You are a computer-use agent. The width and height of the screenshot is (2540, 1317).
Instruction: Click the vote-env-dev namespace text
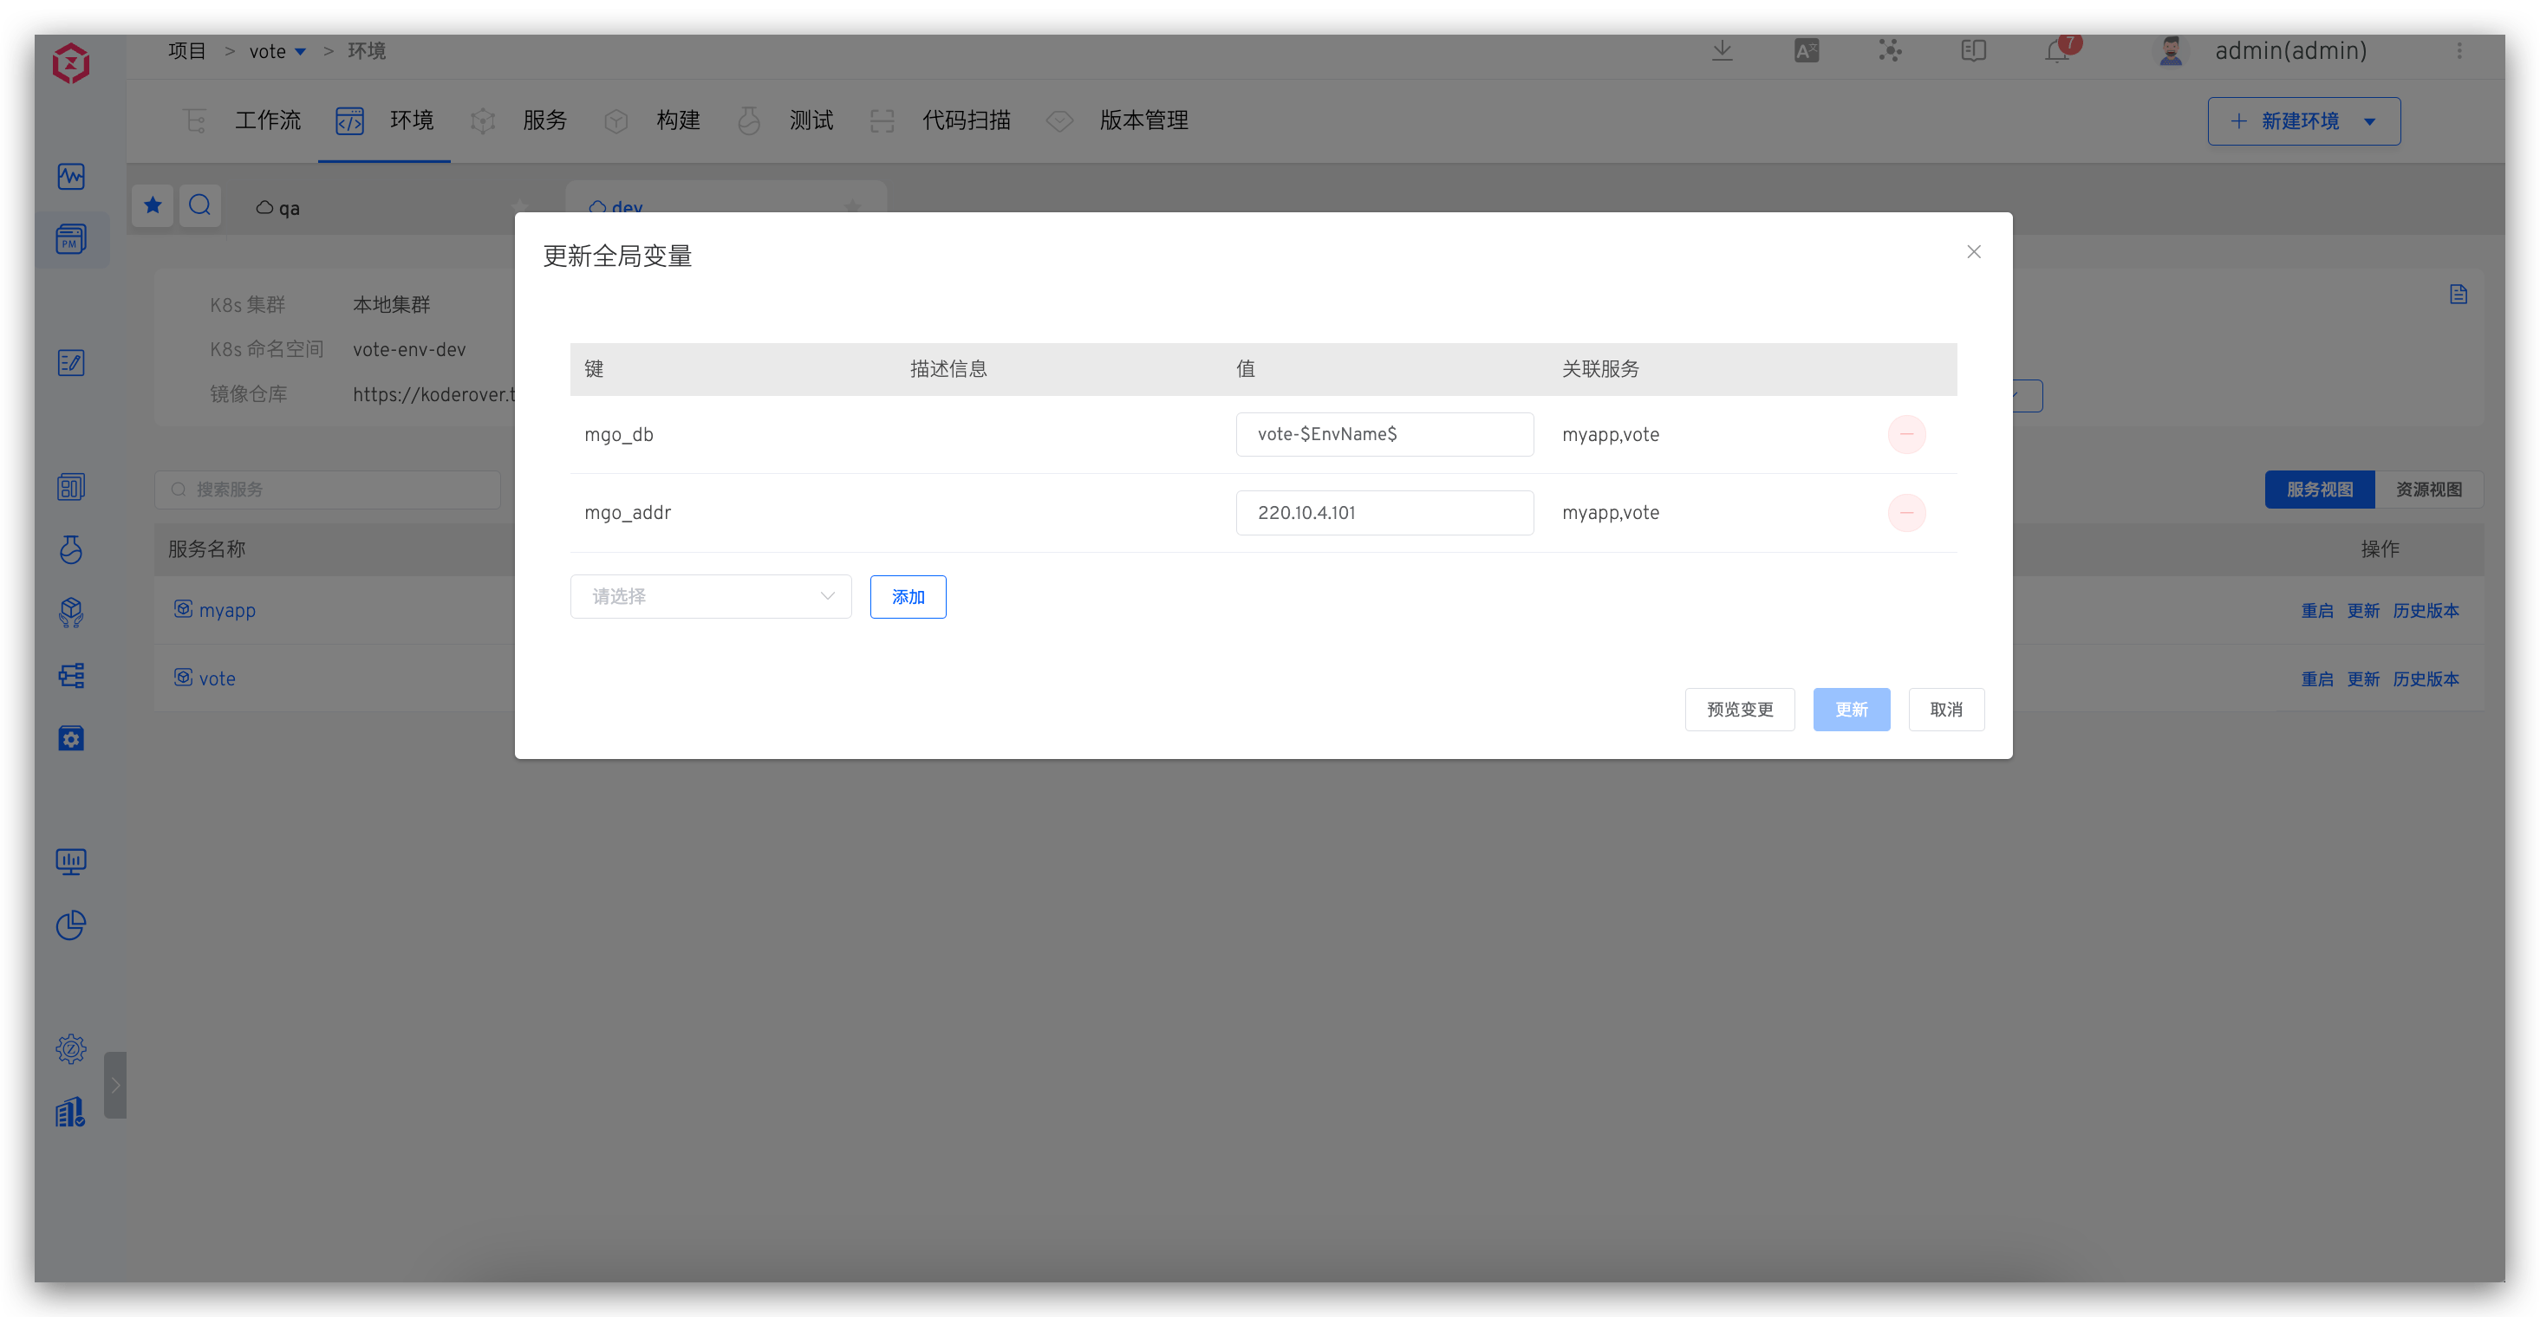click(409, 350)
